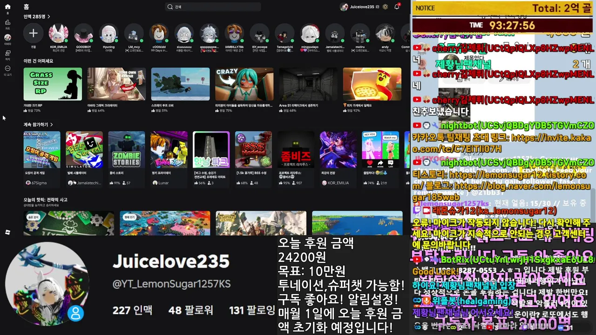Open the Area 51 game thumbnail
This screenshot has width=596, height=335.
(x=308, y=84)
